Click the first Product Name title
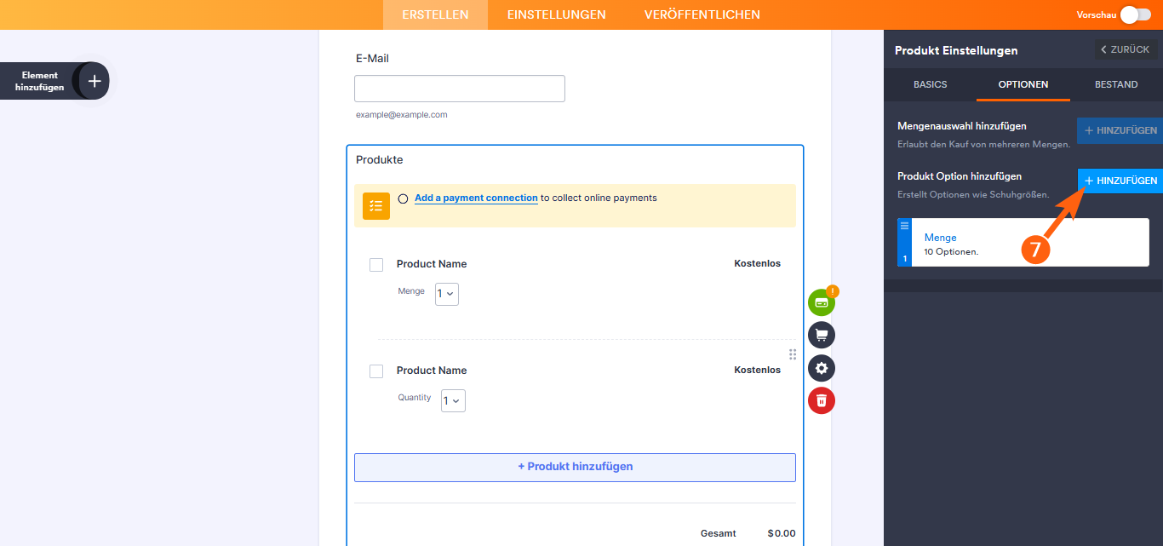Image resolution: width=1163 pixels, height=546 pixels. coord(432,264)
